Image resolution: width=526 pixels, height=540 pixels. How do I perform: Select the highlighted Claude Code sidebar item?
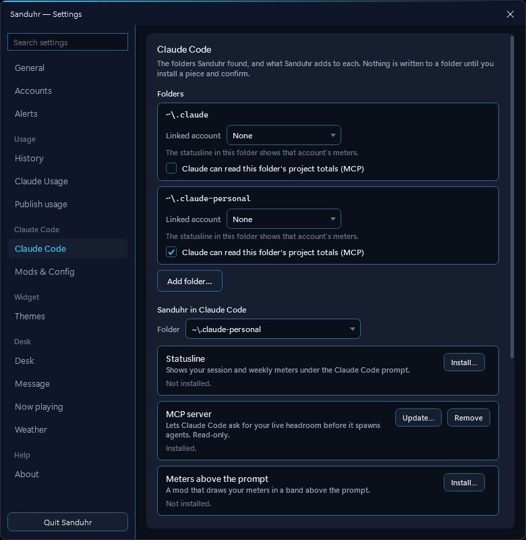pyautogui.click(x=67, y=248)
